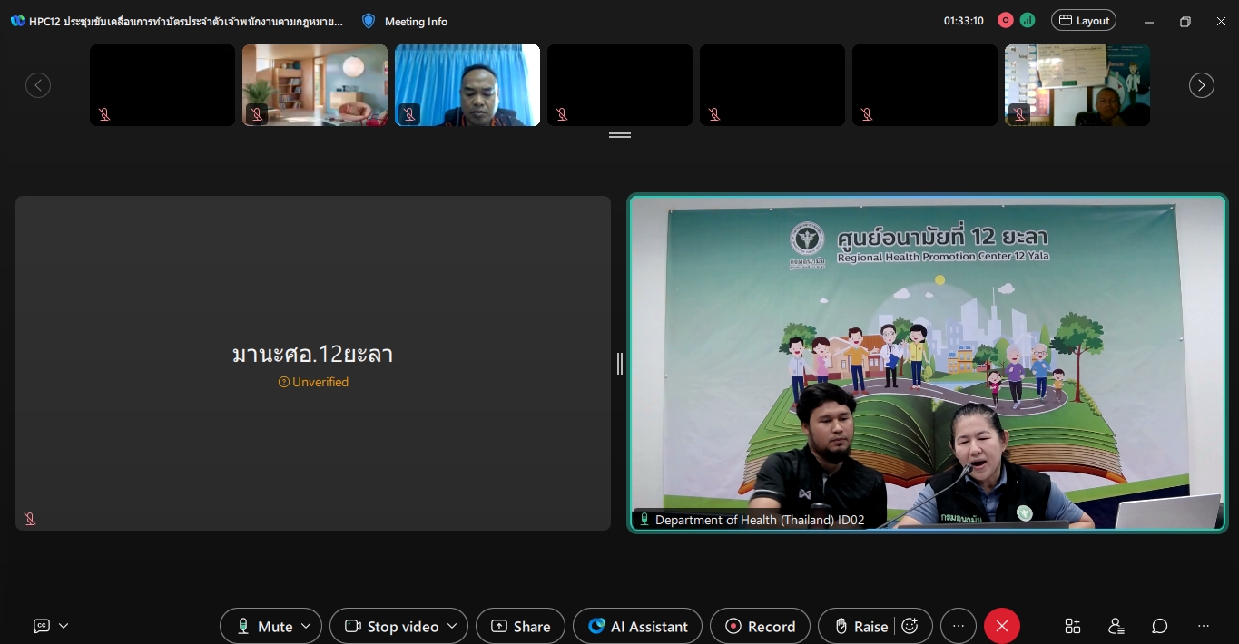Open the Chat panel
The width and height of the screenshot is (1239, 644).
(x=1160, y=626)
